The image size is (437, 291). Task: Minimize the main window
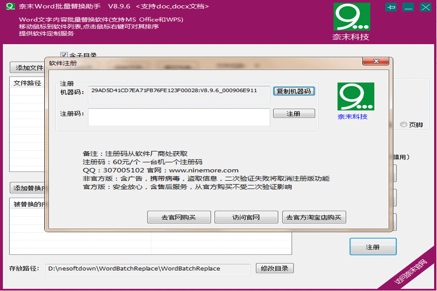coord(408,7)
